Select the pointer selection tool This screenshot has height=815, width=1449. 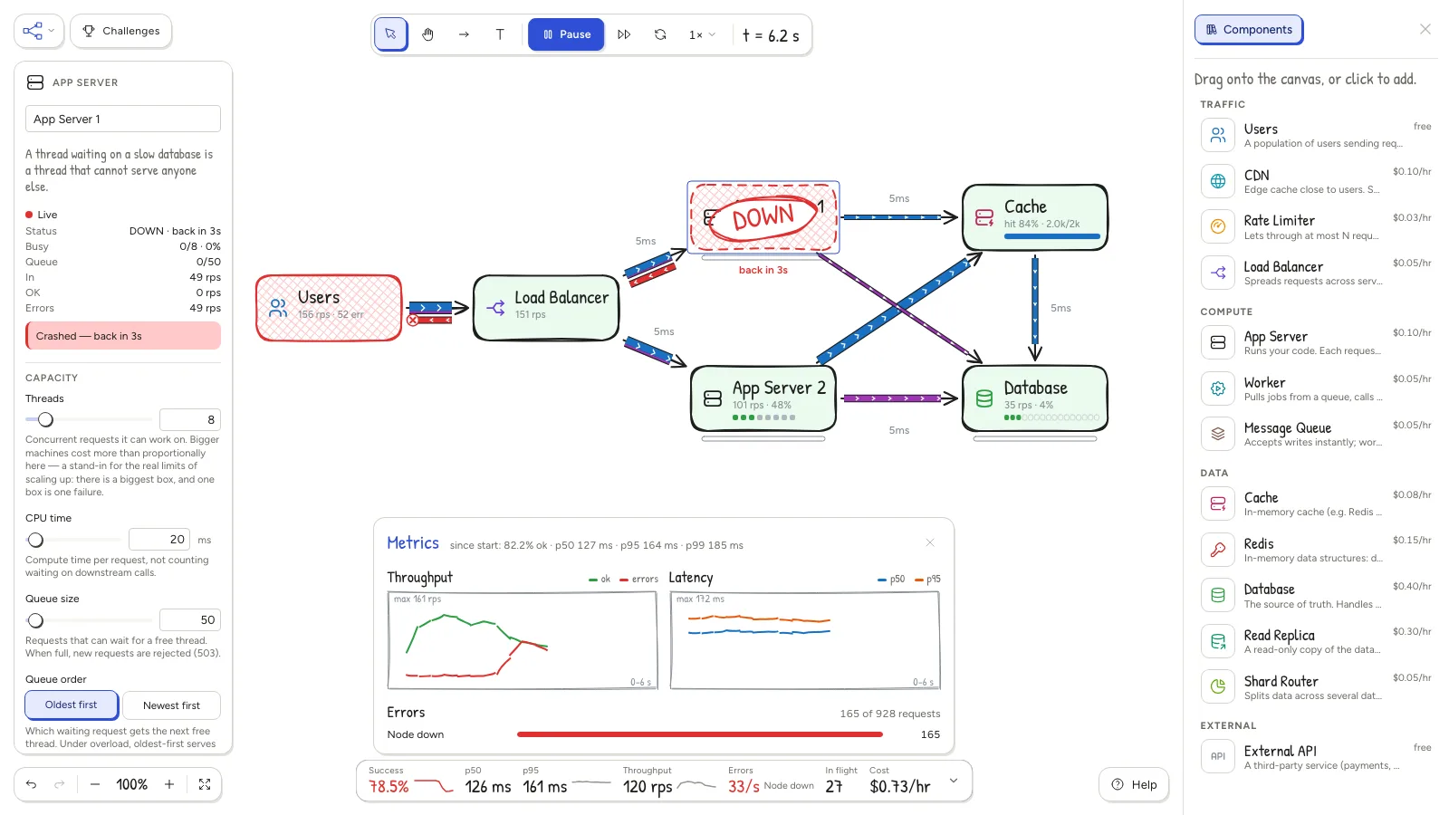tap(390, 34)
